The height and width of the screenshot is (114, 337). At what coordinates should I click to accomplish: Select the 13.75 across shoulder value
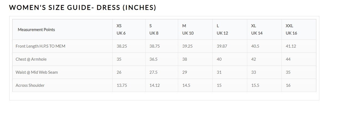pyautogui.click(x=122, y=85)
